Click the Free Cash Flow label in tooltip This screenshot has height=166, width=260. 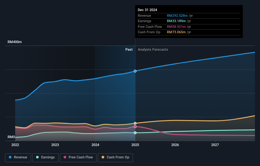pos(150,27)
